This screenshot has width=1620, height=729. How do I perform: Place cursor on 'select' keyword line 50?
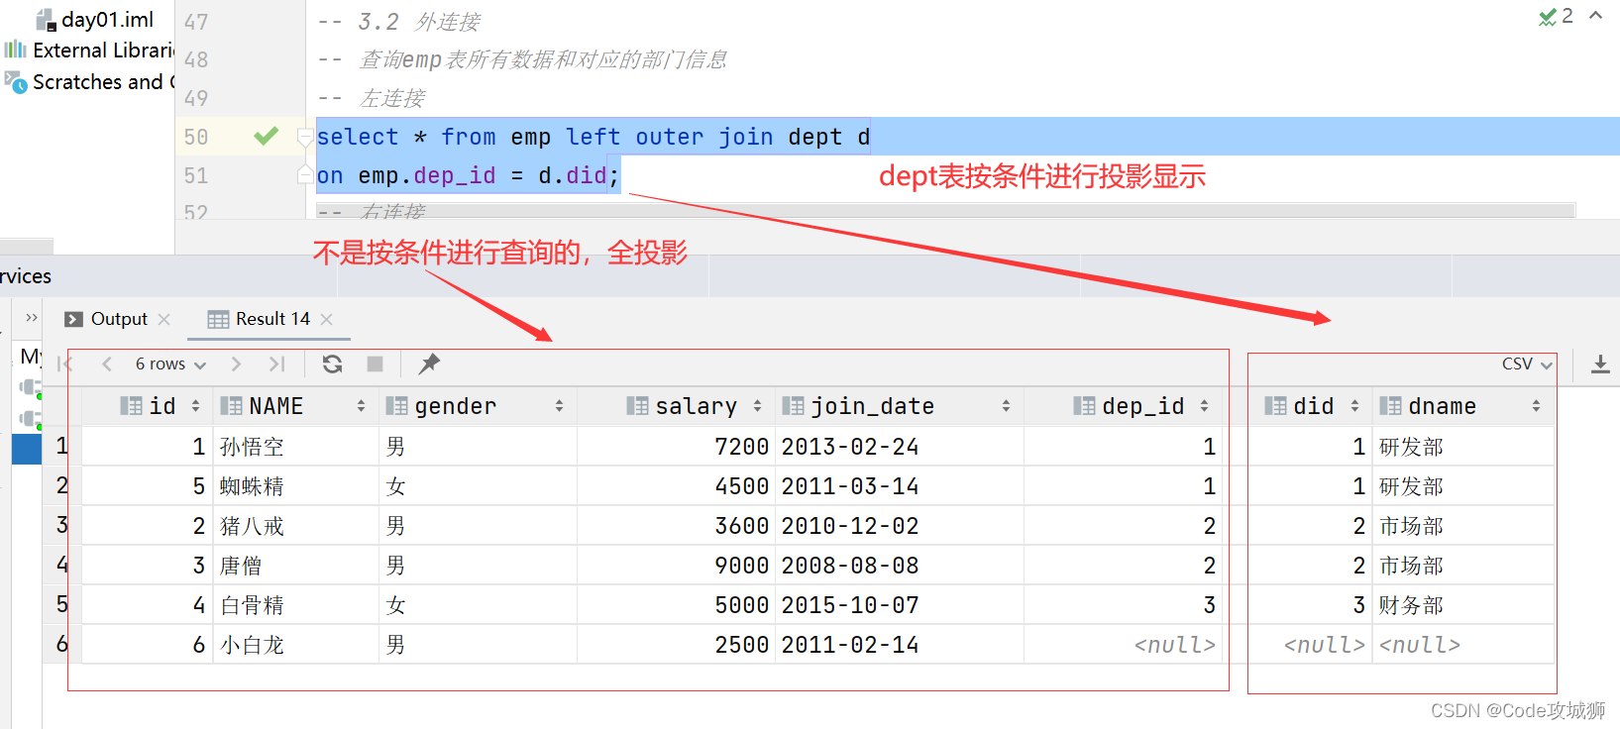tap(358, 137)
